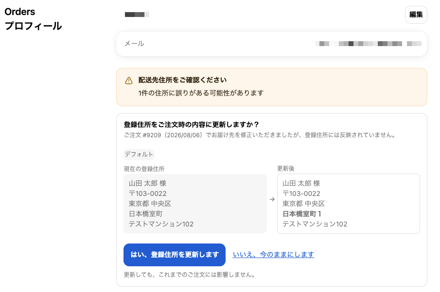Click テストマンション102 in current address

(161, 224)
